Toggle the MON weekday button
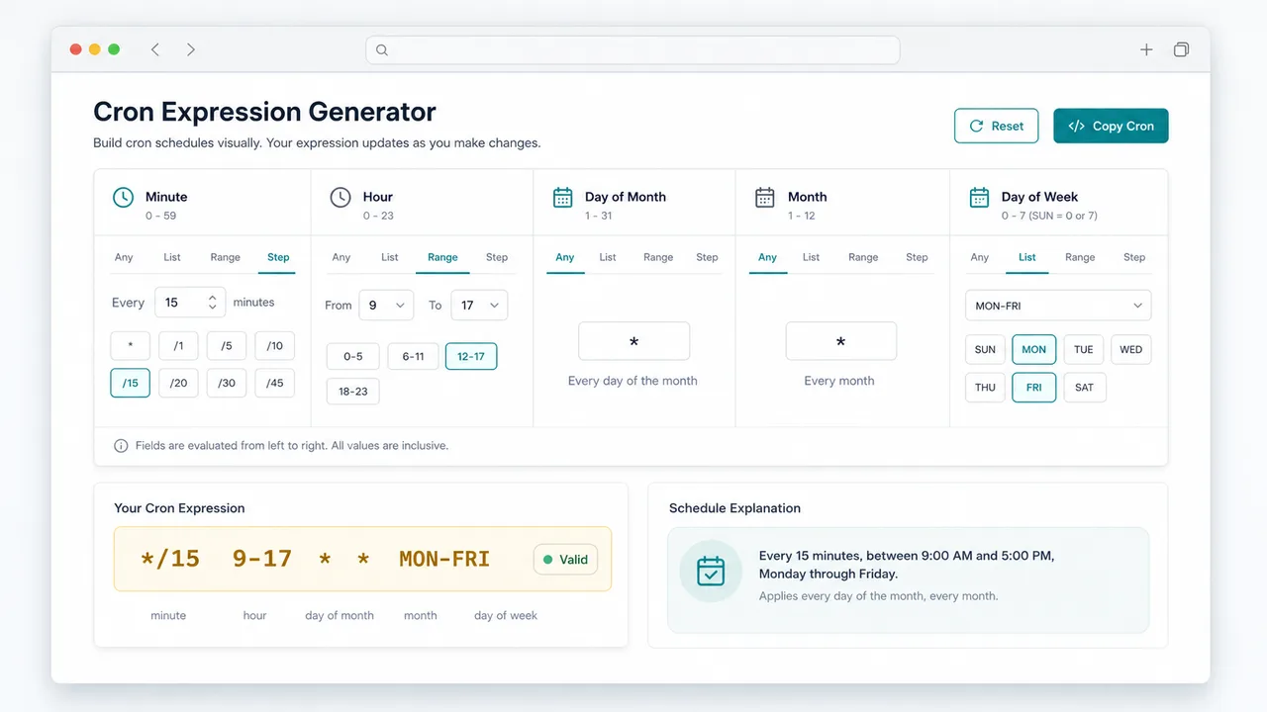The width and height of the screenshot is (1267, 712). (1034, 349)
